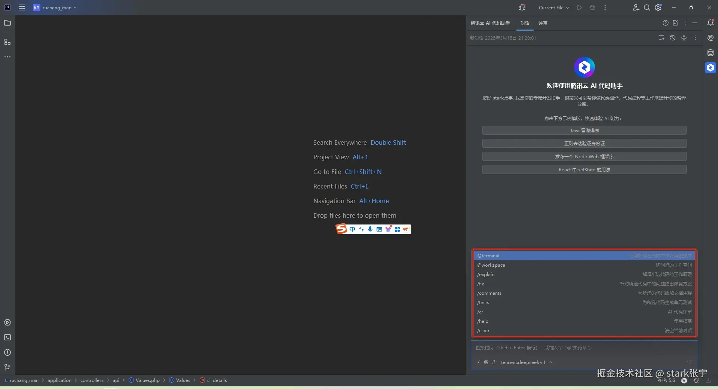Expand the tencent:deepseek-r1 model selector
Viewport: 718px width, 389px height.
tap(526, 362)
